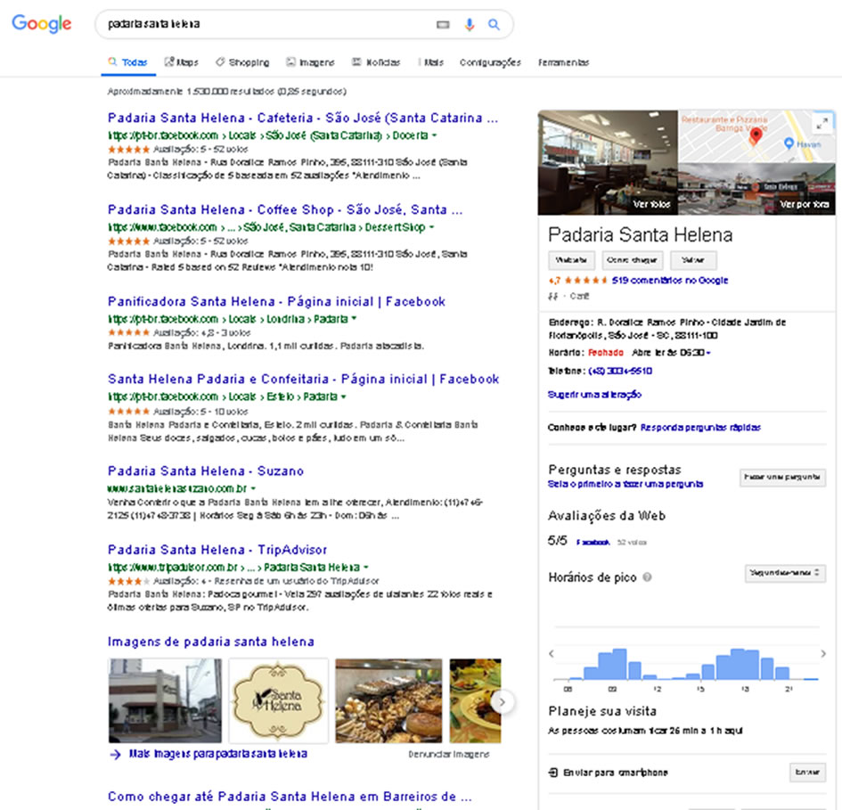This screenshot has height=810, width=842.
Task: Open the Mais menu
Action: coord(431,62)
